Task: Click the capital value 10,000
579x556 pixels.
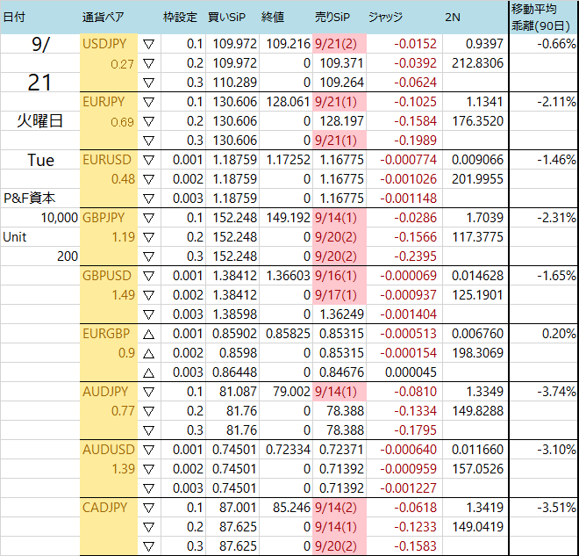Action: 60,218
